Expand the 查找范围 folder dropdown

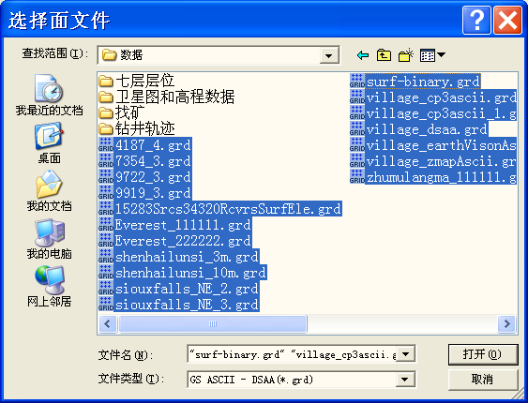tap(329, 55)
